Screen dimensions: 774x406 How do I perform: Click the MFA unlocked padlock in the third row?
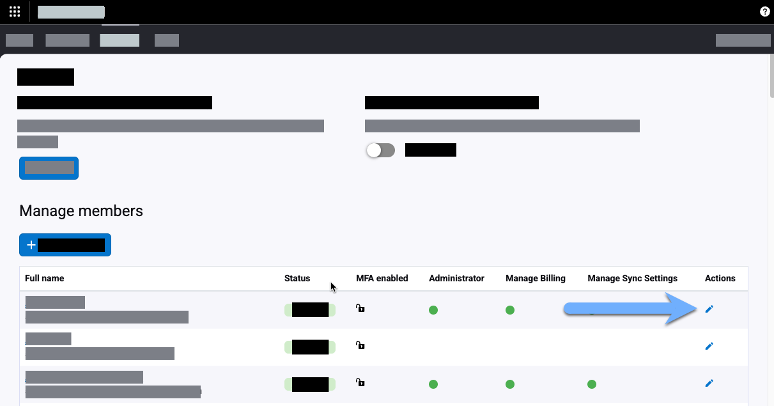pos(360,383)
